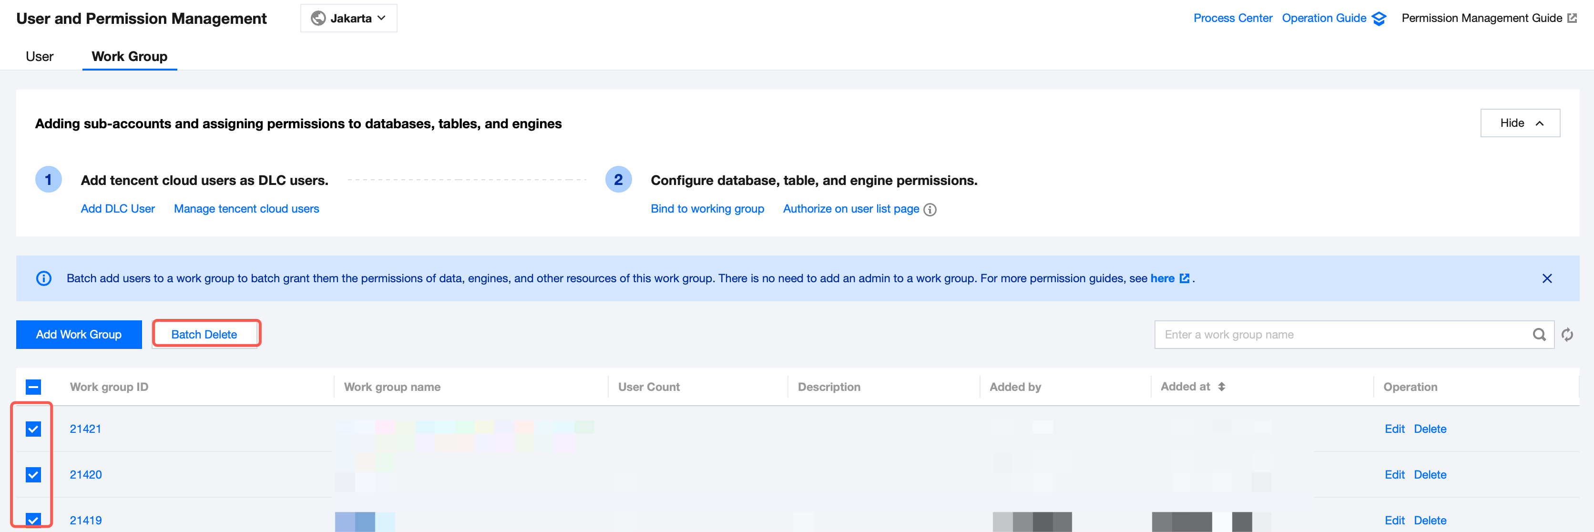Open external link icon next to 'here'
This screenshot has width=1594, height=532.
pos(1185,278)
